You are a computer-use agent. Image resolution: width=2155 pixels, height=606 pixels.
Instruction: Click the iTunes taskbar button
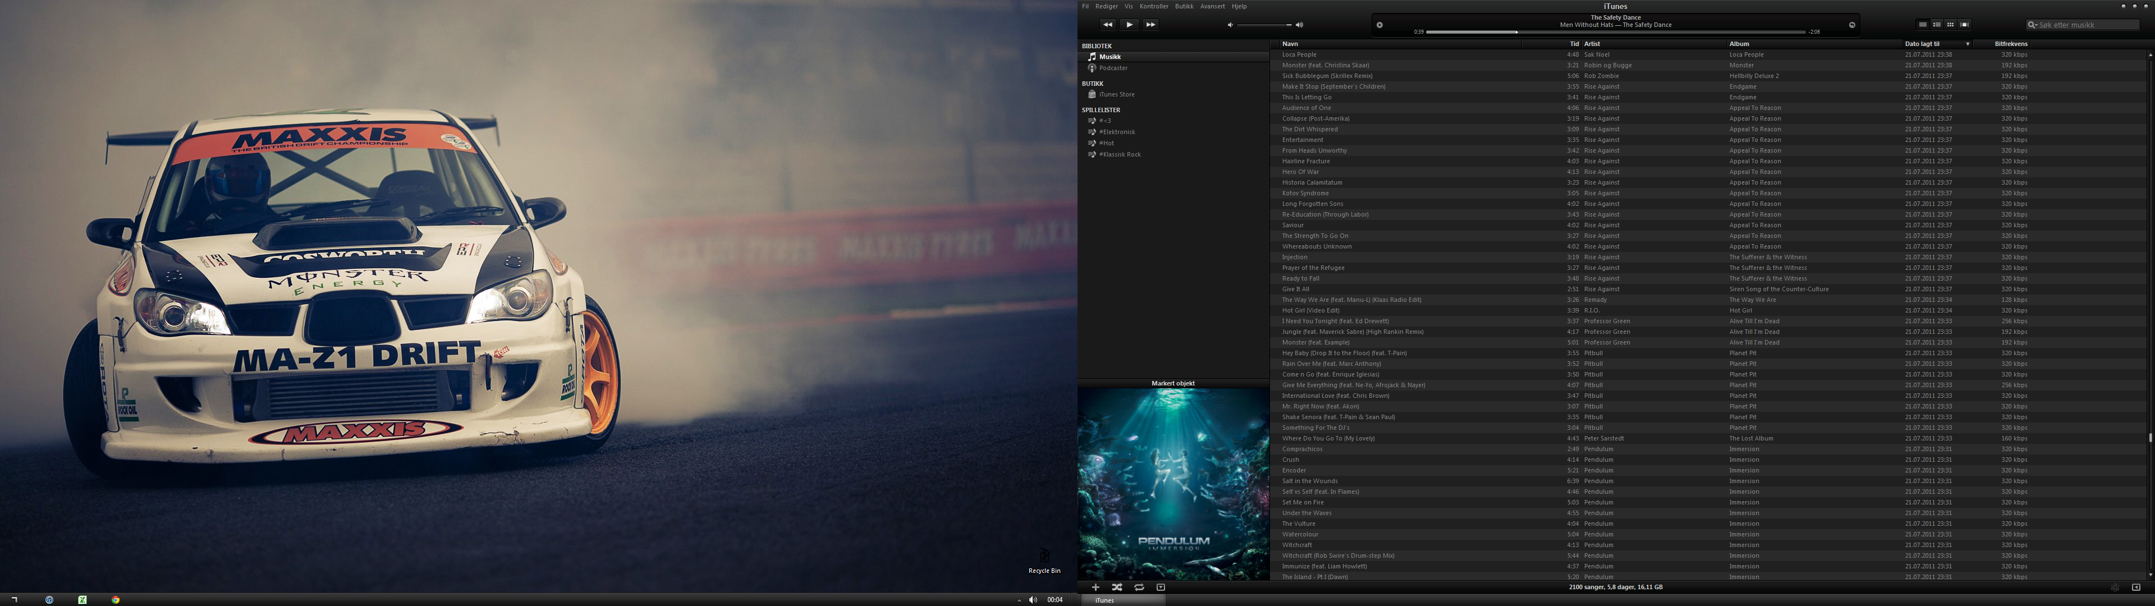[1124, 600]
